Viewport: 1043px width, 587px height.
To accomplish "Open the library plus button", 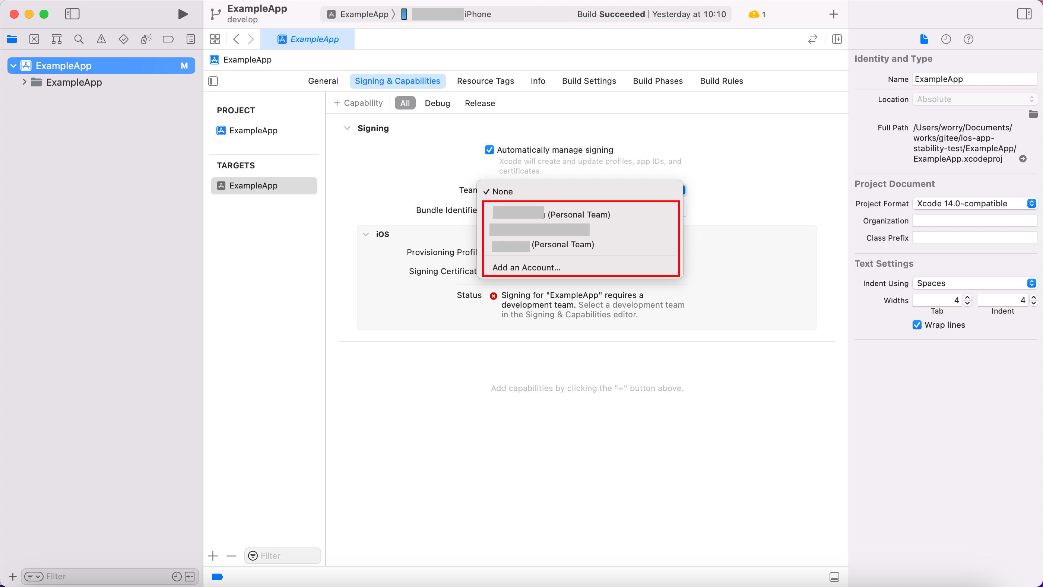I will [x=833, y=14].
